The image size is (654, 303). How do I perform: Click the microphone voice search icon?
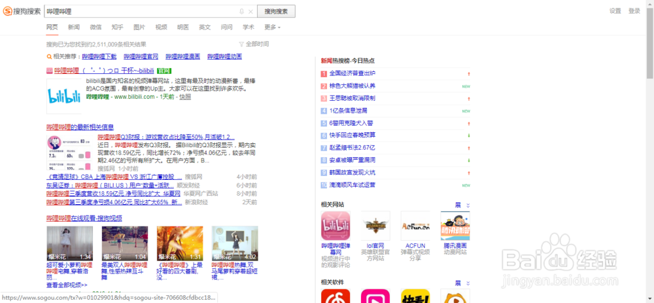(x=241, y=11)
